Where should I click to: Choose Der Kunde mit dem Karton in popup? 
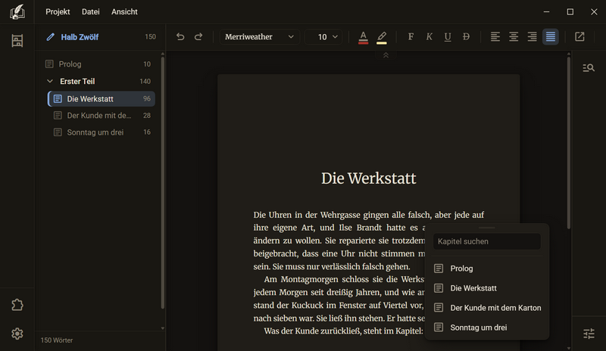(486, 308)
